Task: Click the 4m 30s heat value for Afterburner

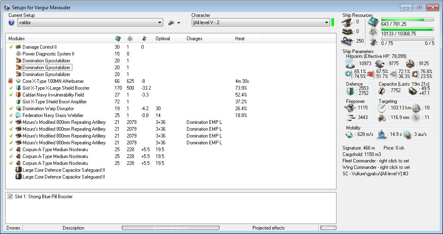Action: [242, 81]
